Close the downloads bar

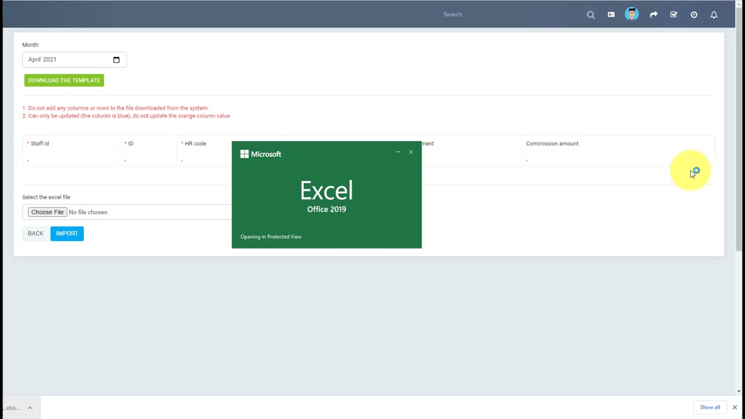click(735, 407)
